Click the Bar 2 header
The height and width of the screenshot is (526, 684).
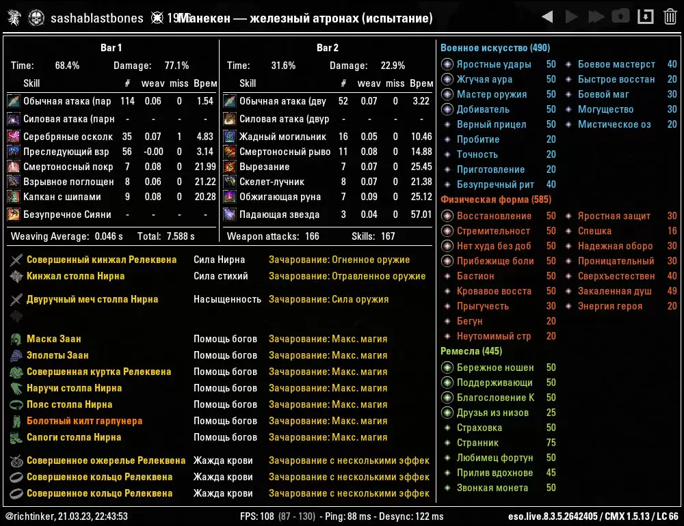(328, 48)
